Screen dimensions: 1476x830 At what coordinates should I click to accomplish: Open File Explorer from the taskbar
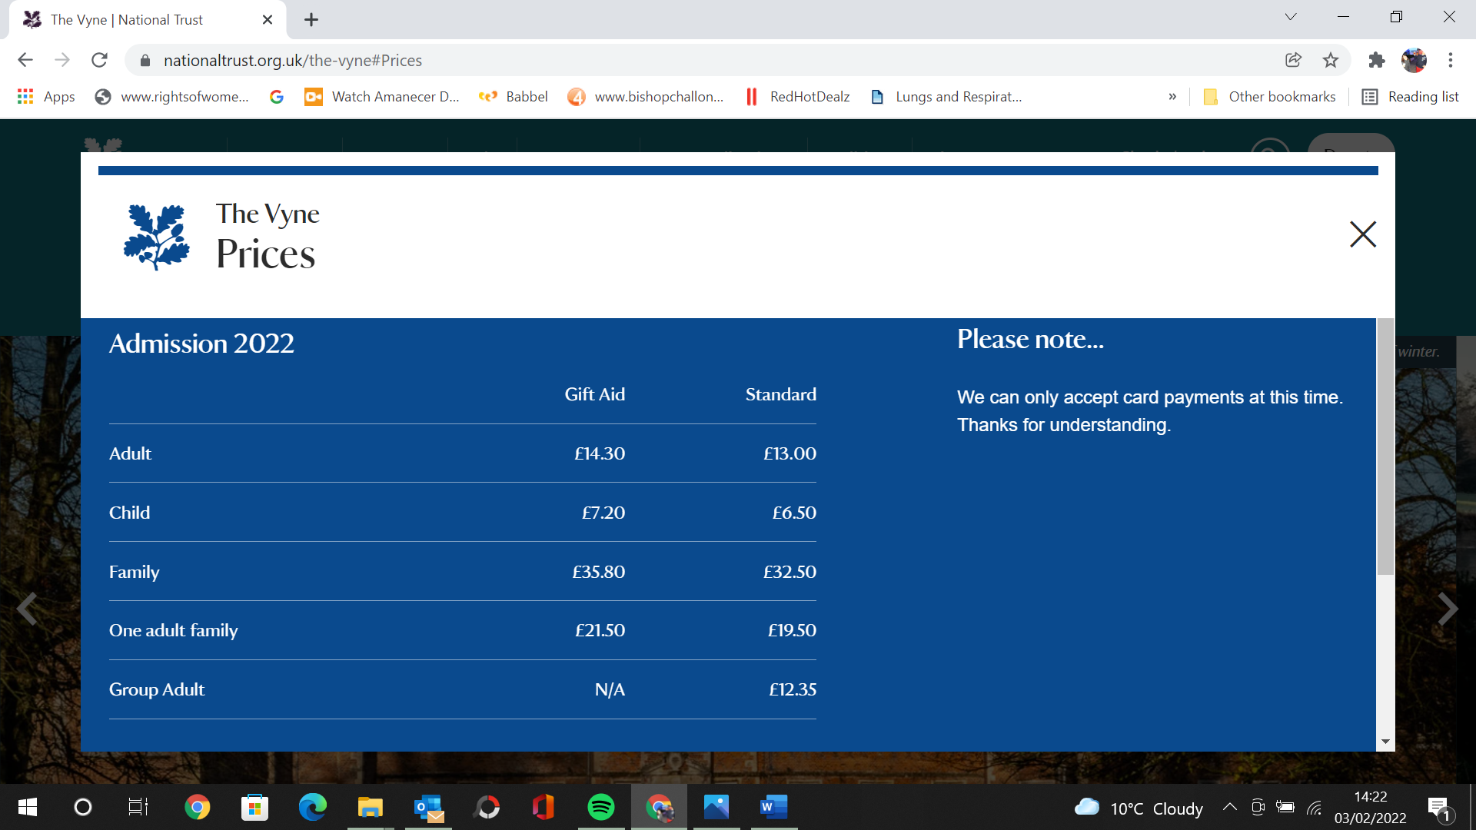pos(370,807)
